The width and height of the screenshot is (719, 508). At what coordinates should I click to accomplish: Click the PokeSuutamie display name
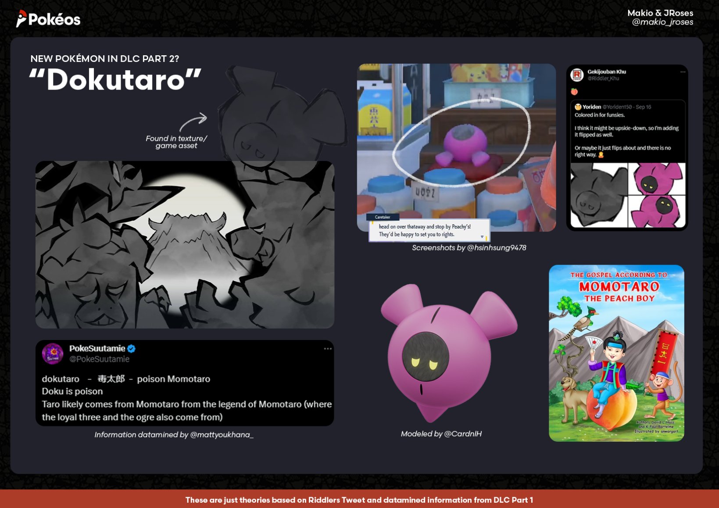pyautogui.click(x=97, y=348)
